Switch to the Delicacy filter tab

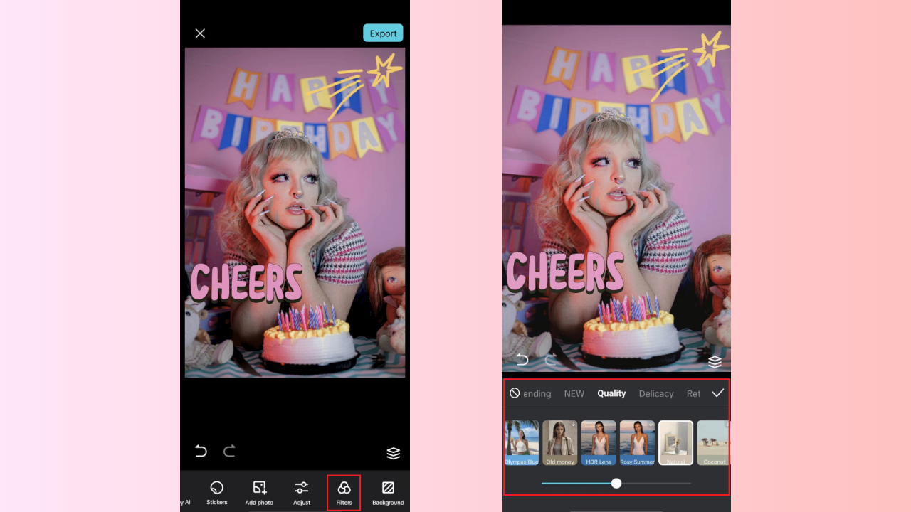[x=655, y=393]
